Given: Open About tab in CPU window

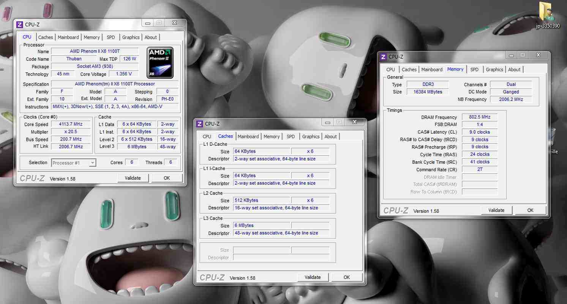Looking at the screenshot, I should click(151, 37).
